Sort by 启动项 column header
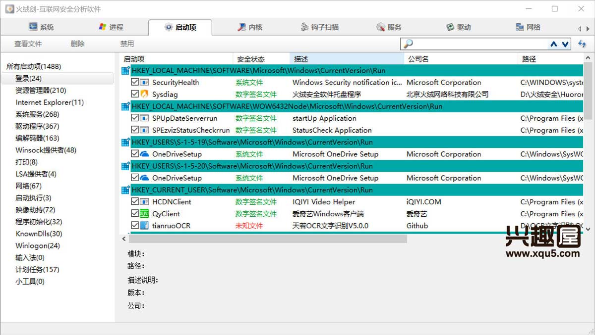 177,59
